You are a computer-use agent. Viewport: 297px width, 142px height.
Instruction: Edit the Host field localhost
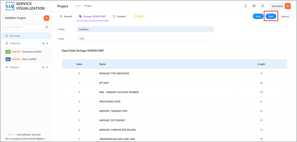click(145, 29)
